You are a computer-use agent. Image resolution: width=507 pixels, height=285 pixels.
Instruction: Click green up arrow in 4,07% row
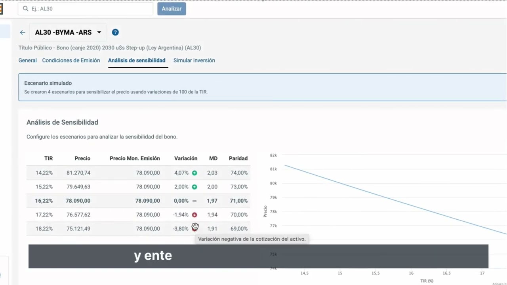[194, 173]
